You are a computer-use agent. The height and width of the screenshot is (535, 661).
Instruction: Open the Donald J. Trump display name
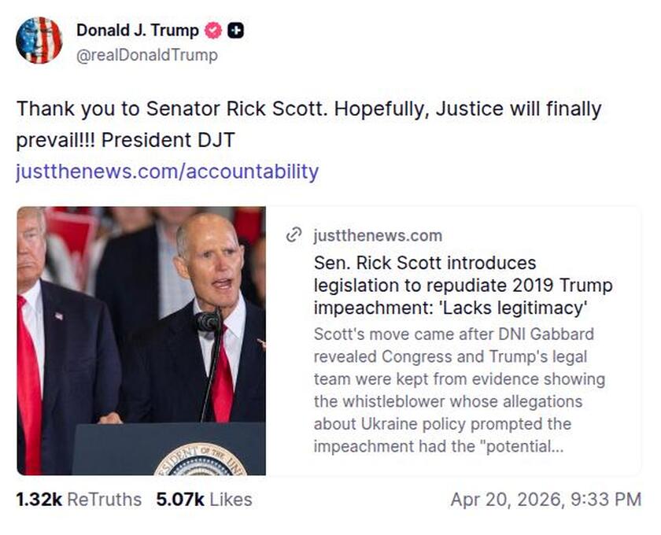point(137,31)
